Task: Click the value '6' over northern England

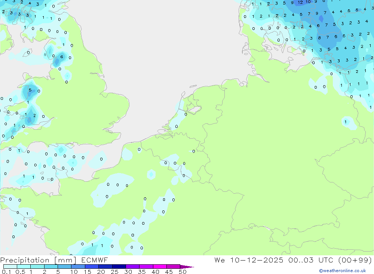Action: tap(62, 57)
